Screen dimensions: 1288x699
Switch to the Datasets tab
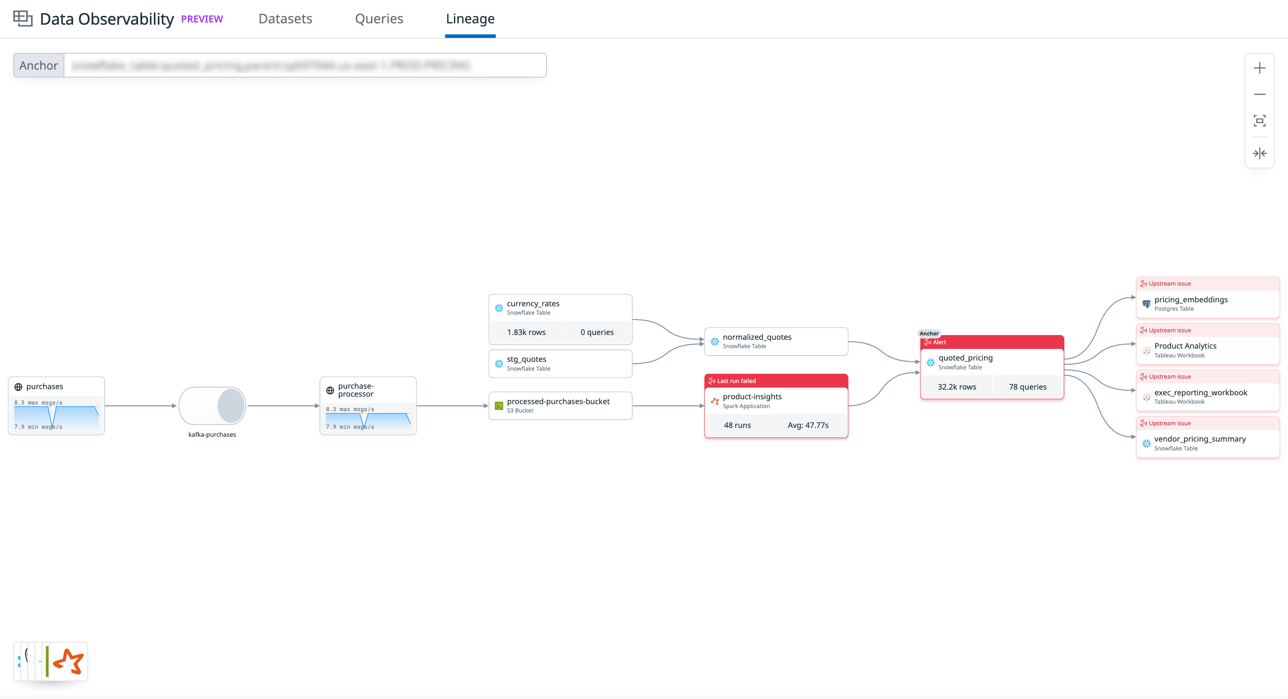[285, 19]
